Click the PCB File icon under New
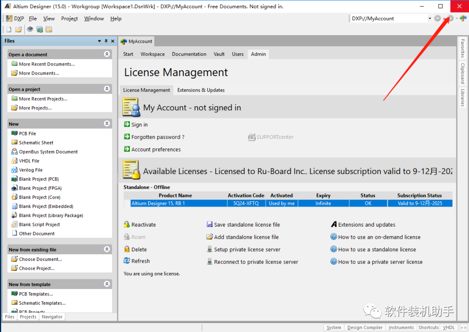469x332 pixels. click(14, 133)
